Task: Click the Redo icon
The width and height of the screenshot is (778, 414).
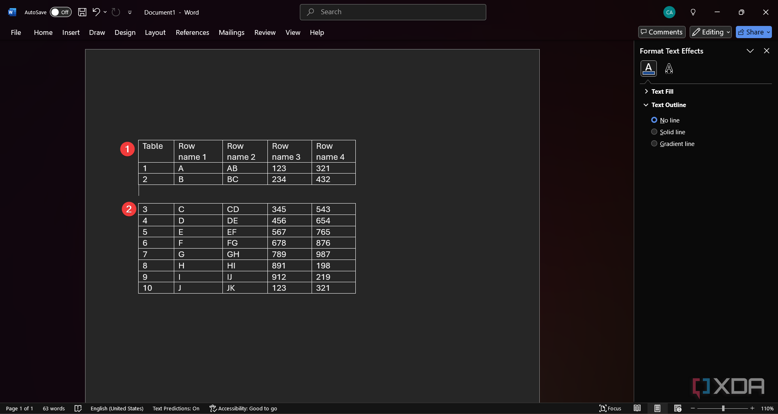Action: 116,12
